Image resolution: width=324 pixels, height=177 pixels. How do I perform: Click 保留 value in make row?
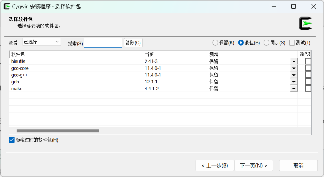click(x=214, y=89)
